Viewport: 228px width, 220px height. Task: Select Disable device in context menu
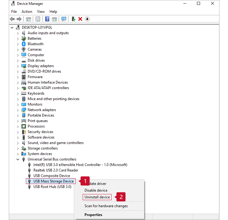[x=96, y=190]
